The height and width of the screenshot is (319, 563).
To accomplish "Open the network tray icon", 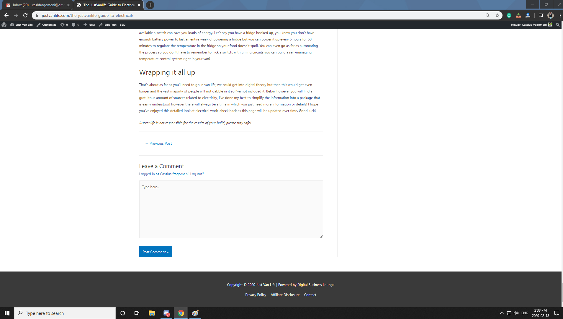I will tap(509, 313).
